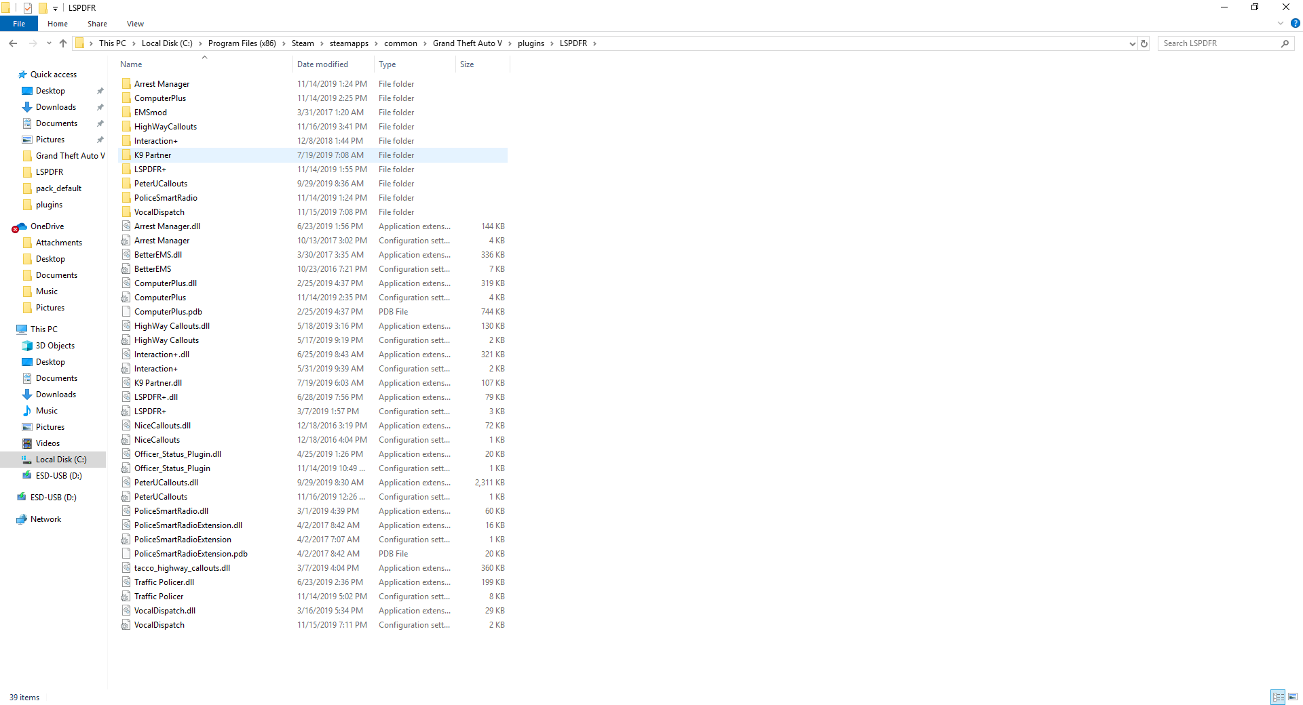1303x705 pixels.
Task: Select the VocalDispatch.dll file icon
Action: (126, 611)
